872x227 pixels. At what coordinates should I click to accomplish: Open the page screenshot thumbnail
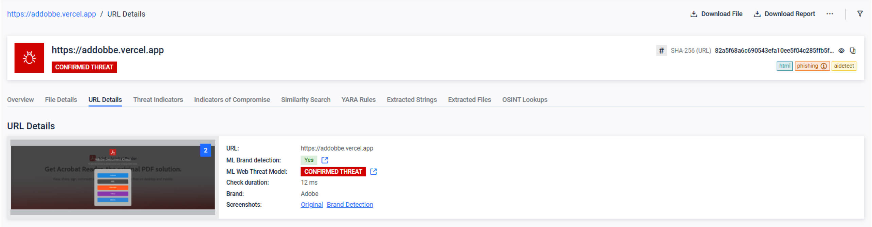113,177
